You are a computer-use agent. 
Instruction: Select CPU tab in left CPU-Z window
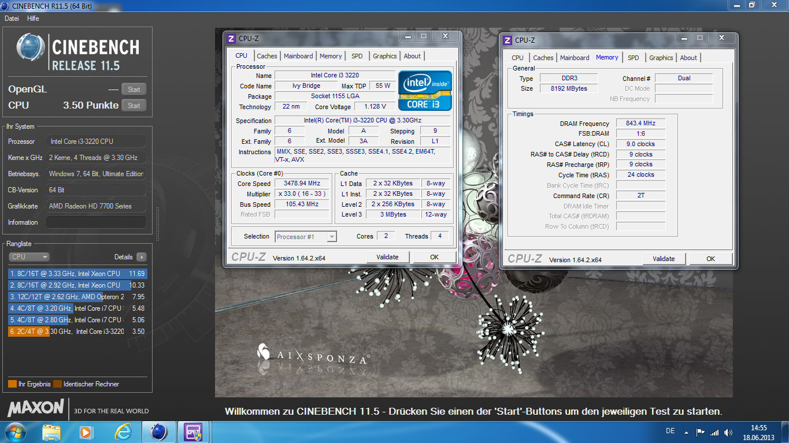coord(241,55)
